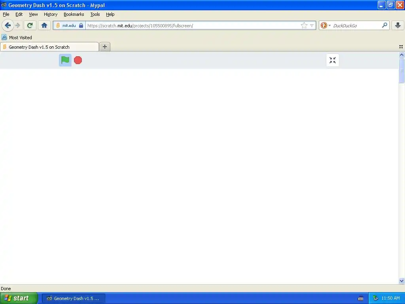Click the Mypal raccoon title bar icon
This screenshot has height=304, width=405.
tap(4, 5)
